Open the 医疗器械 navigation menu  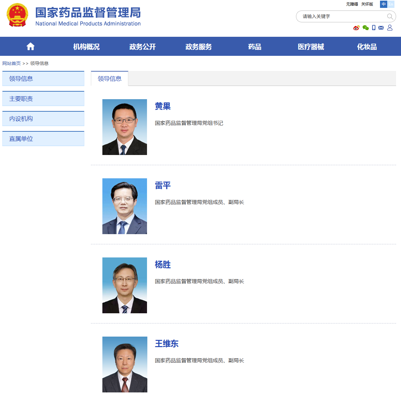[x=311, y=47]
